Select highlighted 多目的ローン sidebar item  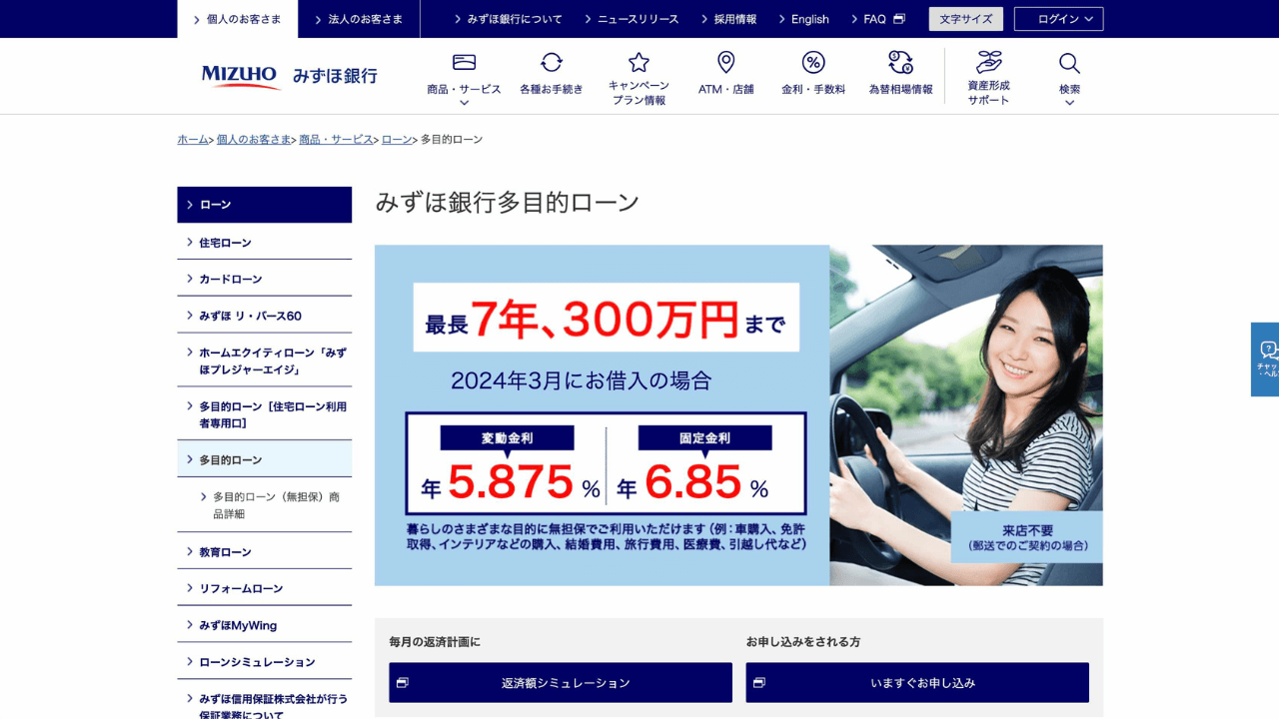265,459
